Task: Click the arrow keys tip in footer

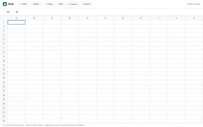Action: (x=13, y=125)
